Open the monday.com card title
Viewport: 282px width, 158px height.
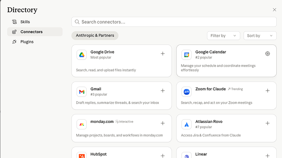[102, 122]
